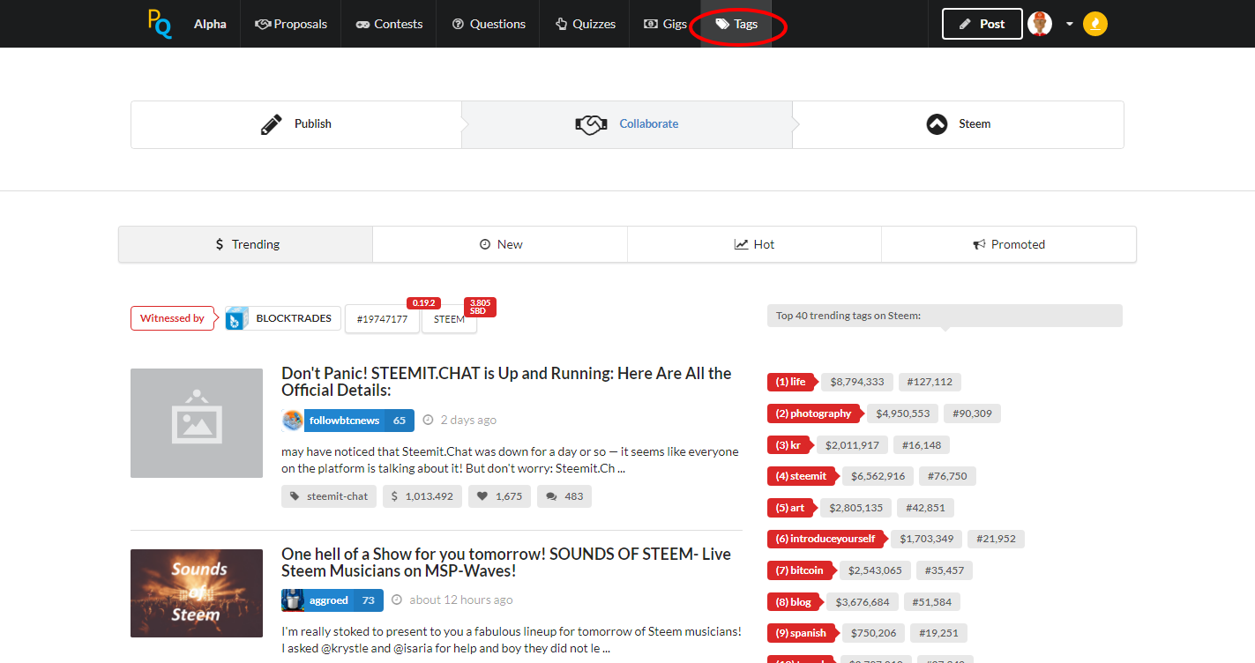The width and height of the screenshot is (1255, 663).
Task: Click the Steem circular arrow icon
Action: pos(937,123)
